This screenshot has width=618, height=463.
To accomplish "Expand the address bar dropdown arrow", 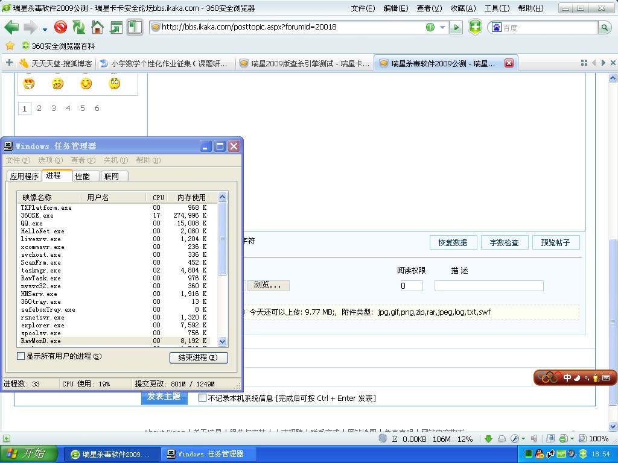I will pyautogui.click(x=442, y=27).
